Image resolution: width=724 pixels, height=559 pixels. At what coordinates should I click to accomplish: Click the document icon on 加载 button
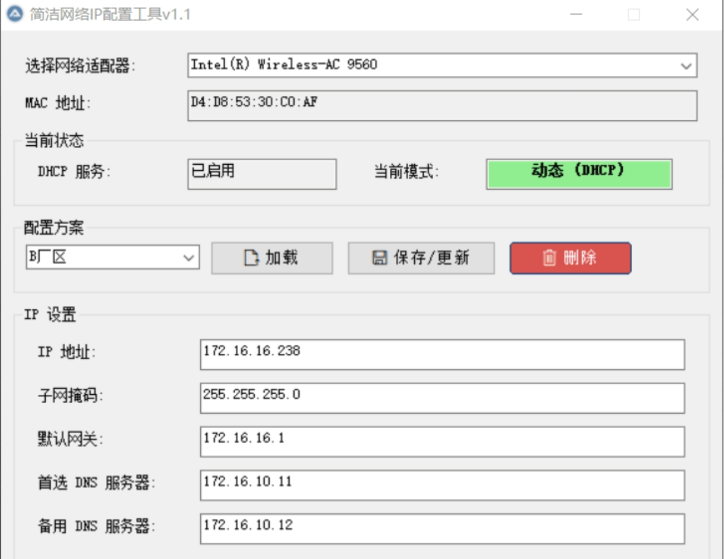(x=252, y=258)
